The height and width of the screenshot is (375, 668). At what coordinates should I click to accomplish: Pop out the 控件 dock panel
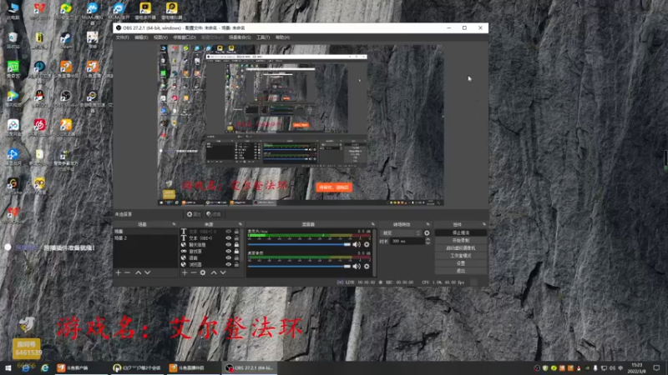click(x=484, y=224)
